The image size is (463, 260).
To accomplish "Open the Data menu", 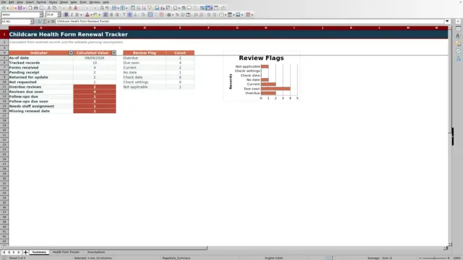I will [x=74, y=2].
